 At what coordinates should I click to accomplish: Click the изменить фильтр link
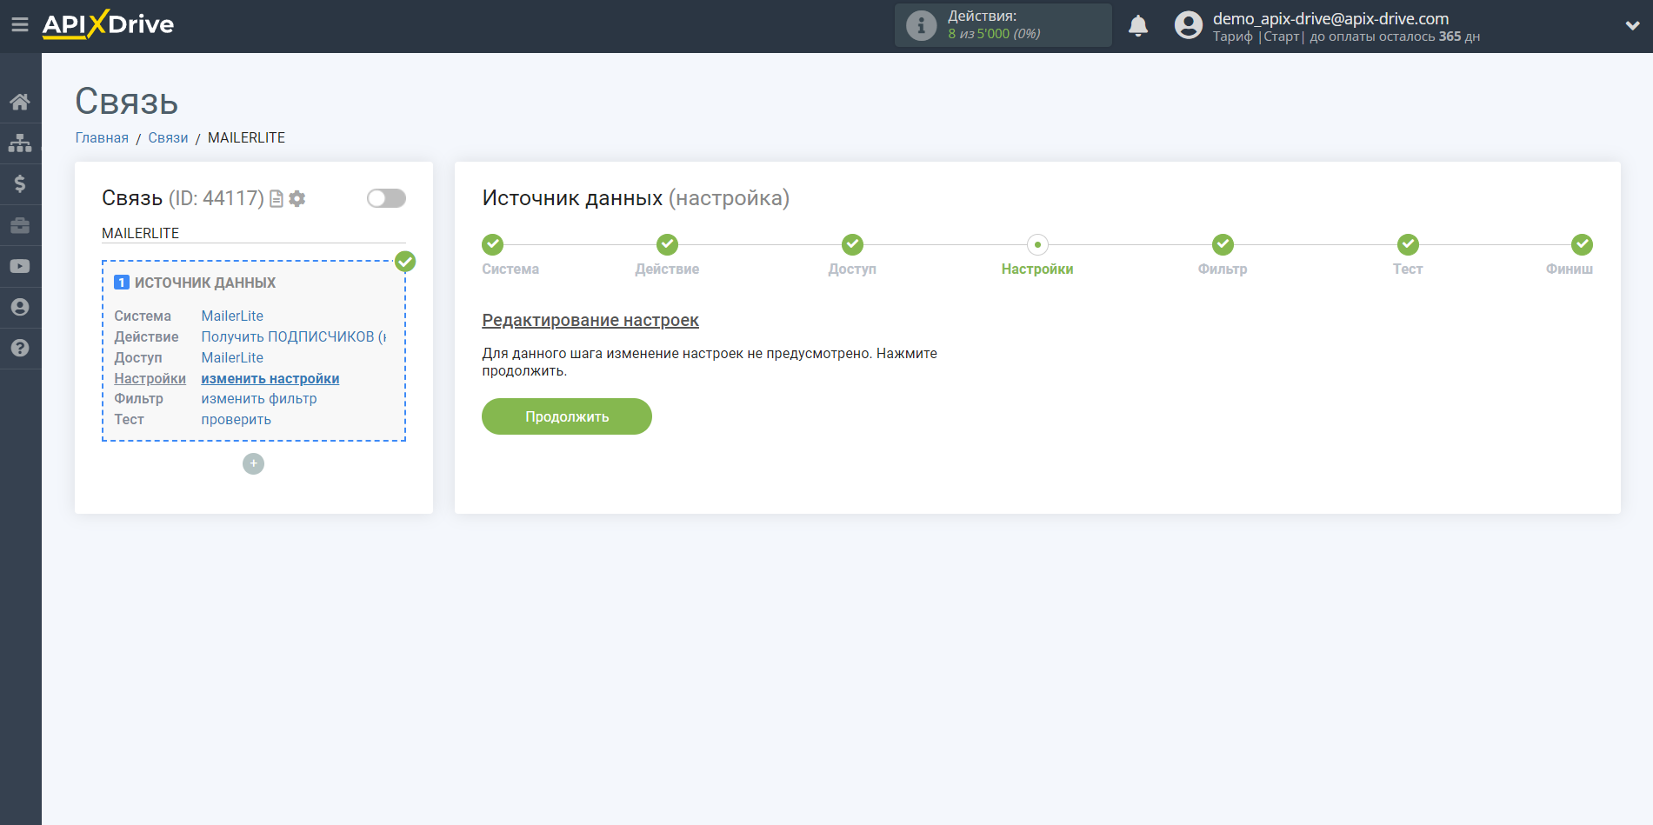tap(259, 398)
